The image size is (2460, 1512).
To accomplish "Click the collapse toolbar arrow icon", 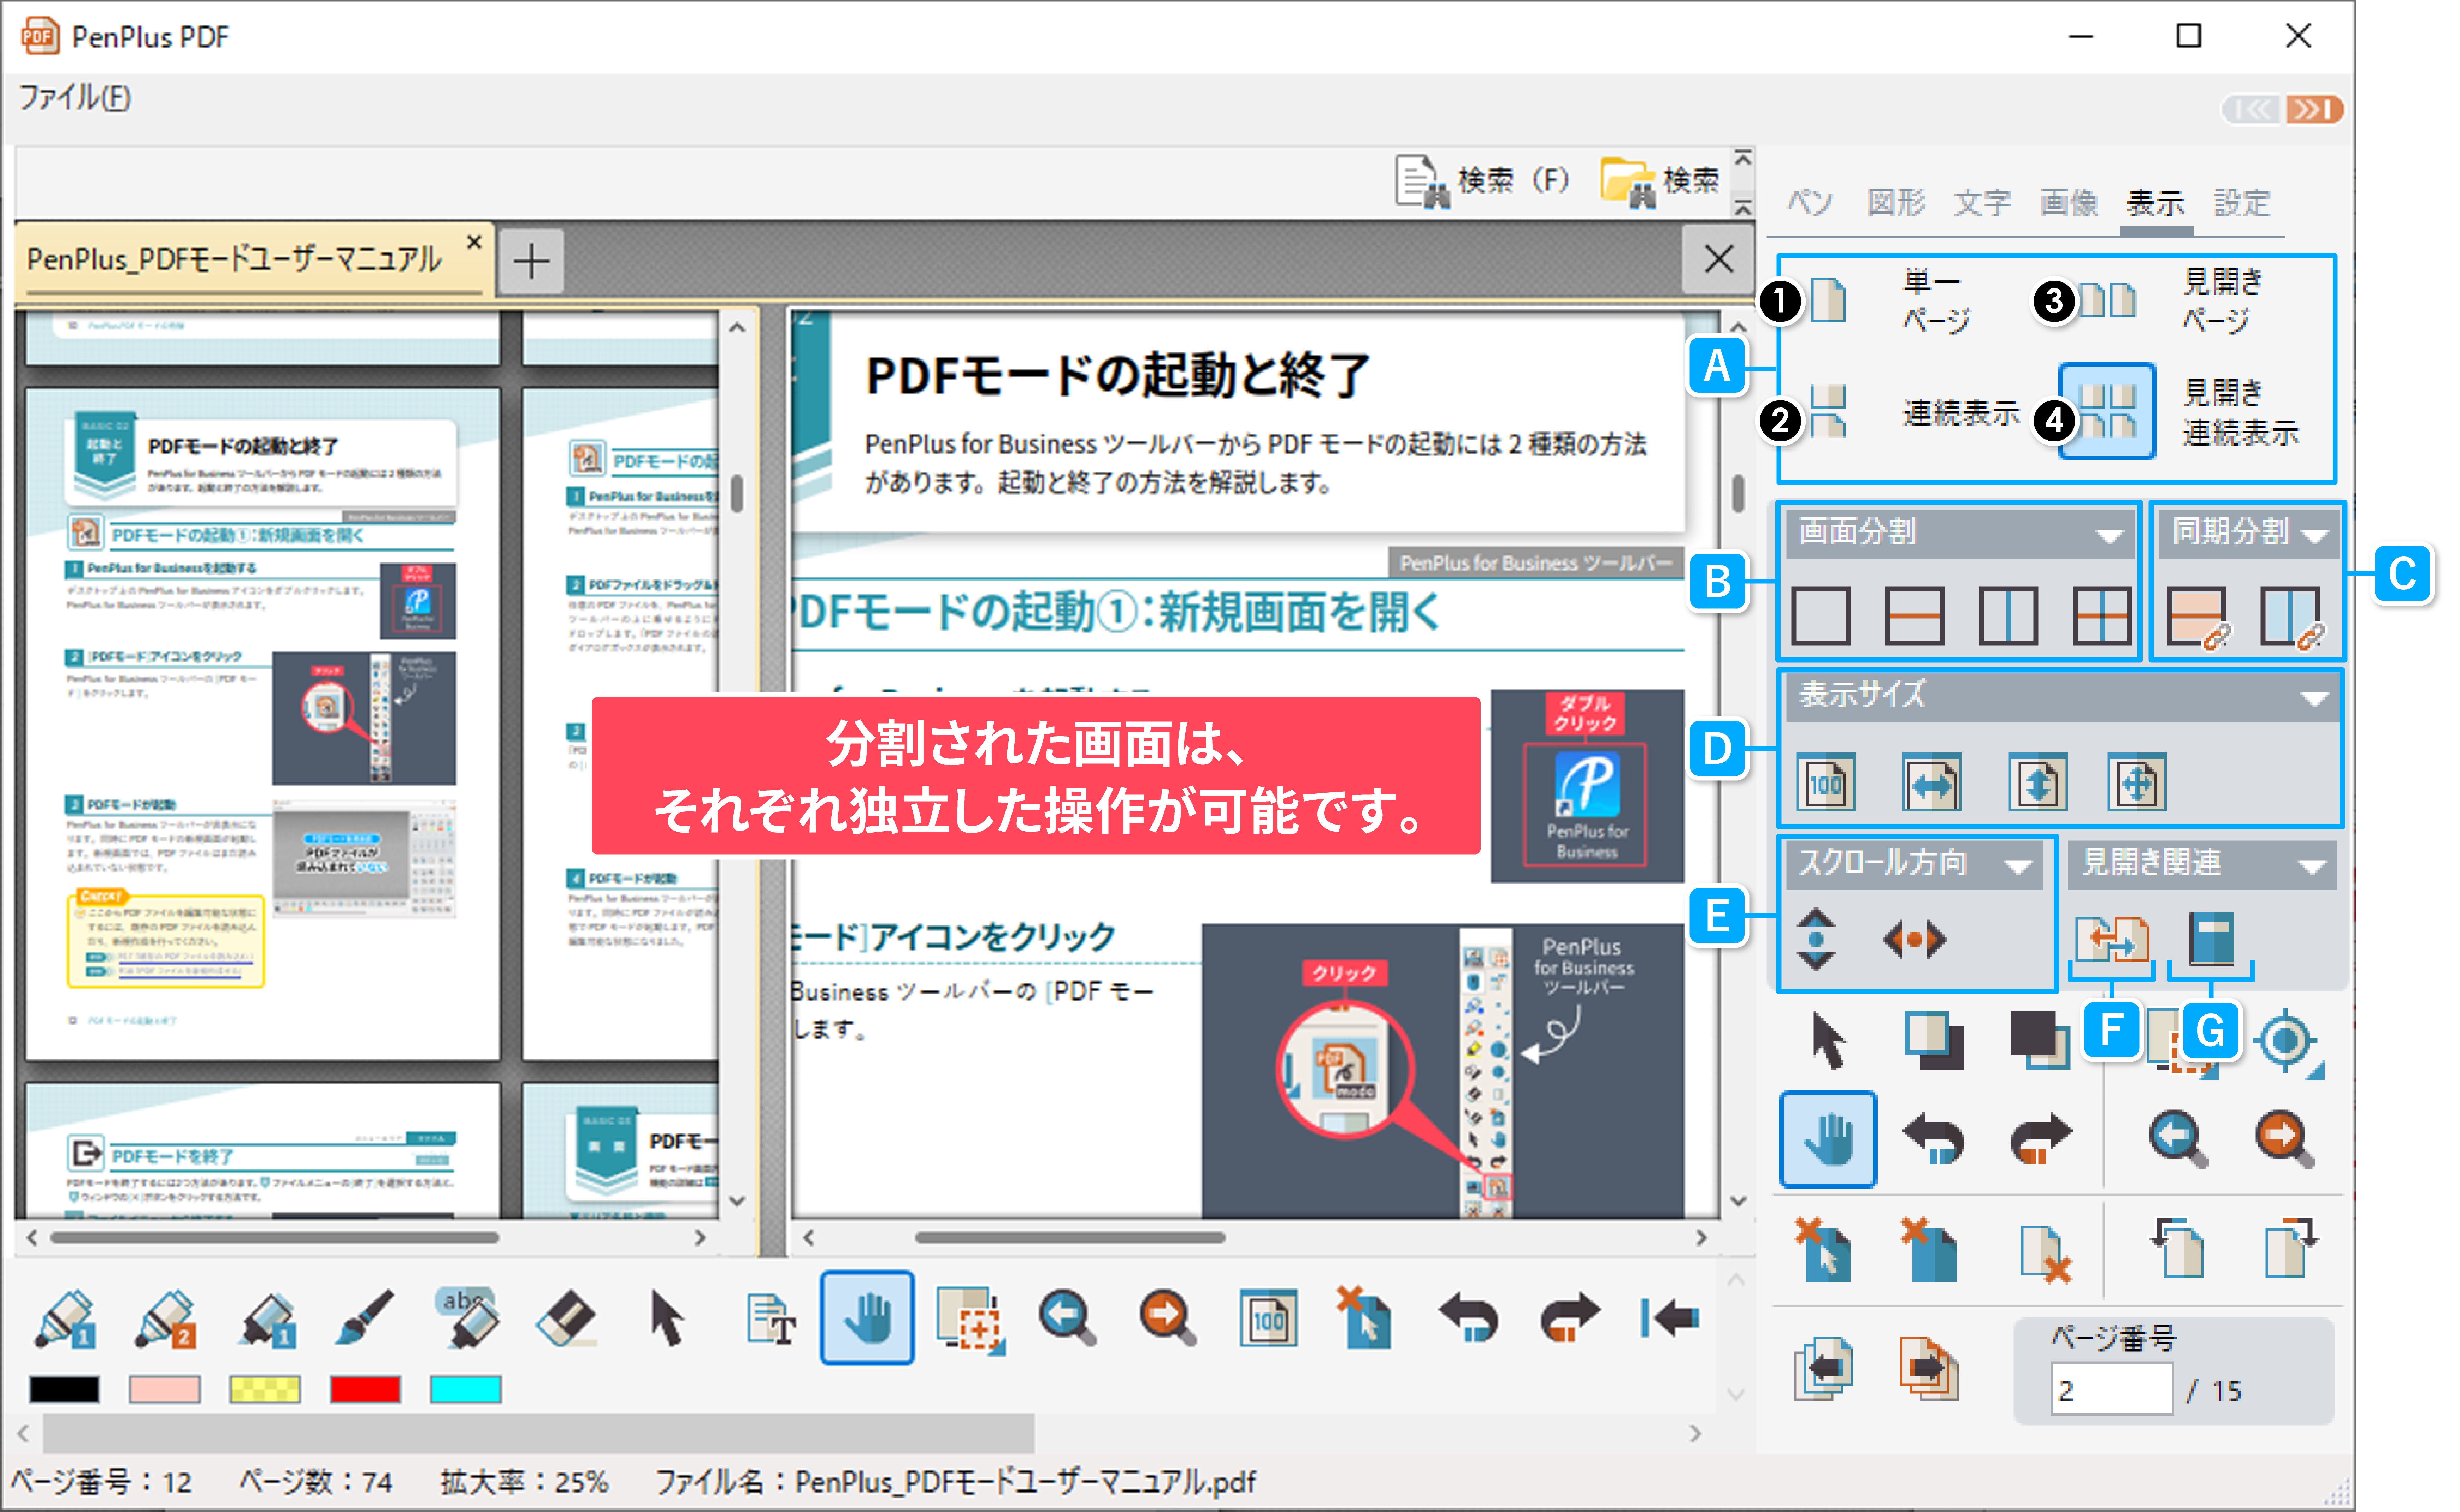I will [x=1670, y=1318].
